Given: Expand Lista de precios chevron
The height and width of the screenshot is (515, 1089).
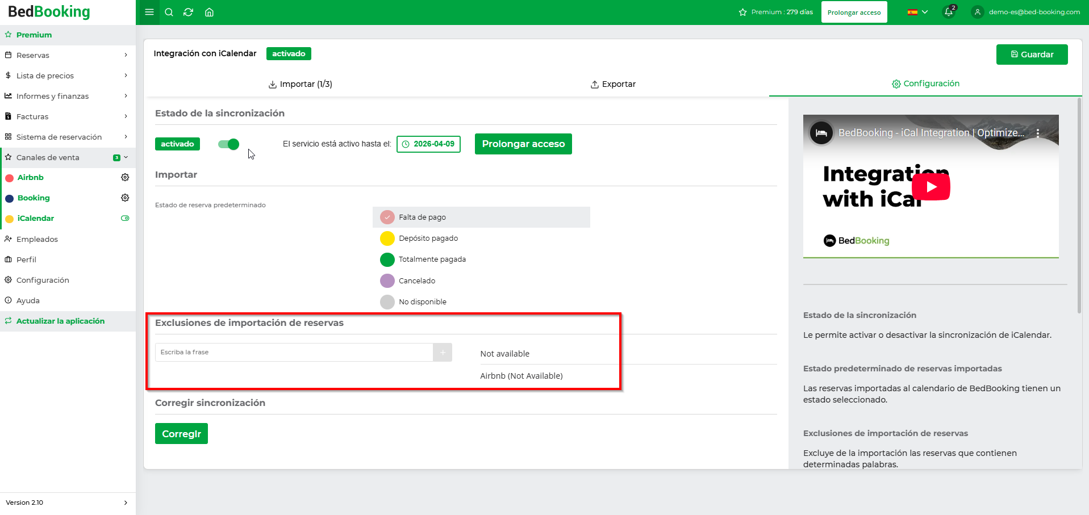Looking at the screenshot, I should pyautogui.click(x=126, y=76).
